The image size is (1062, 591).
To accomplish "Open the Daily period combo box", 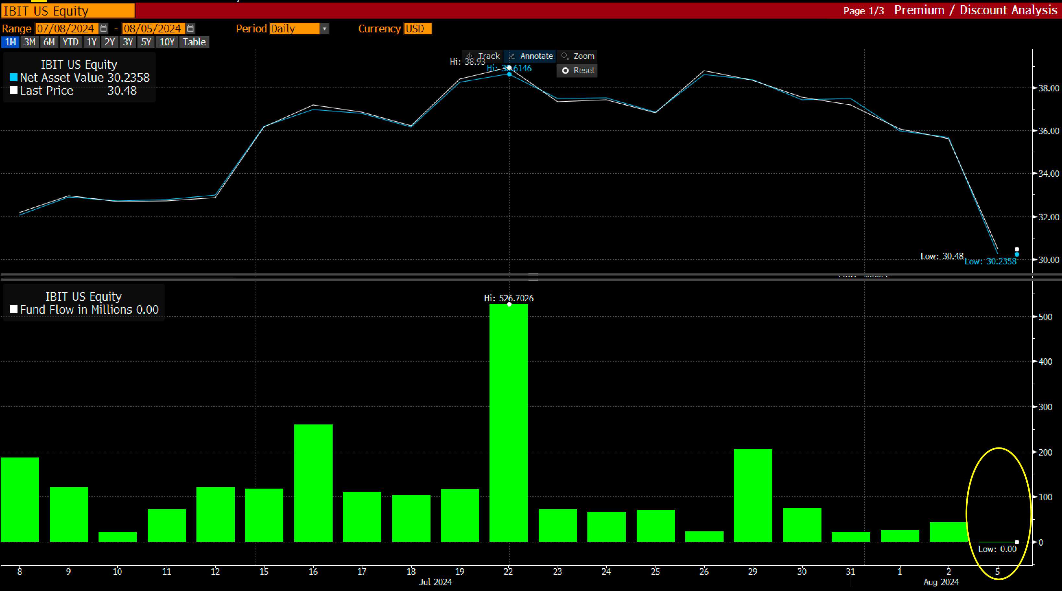I will [294, 29].
